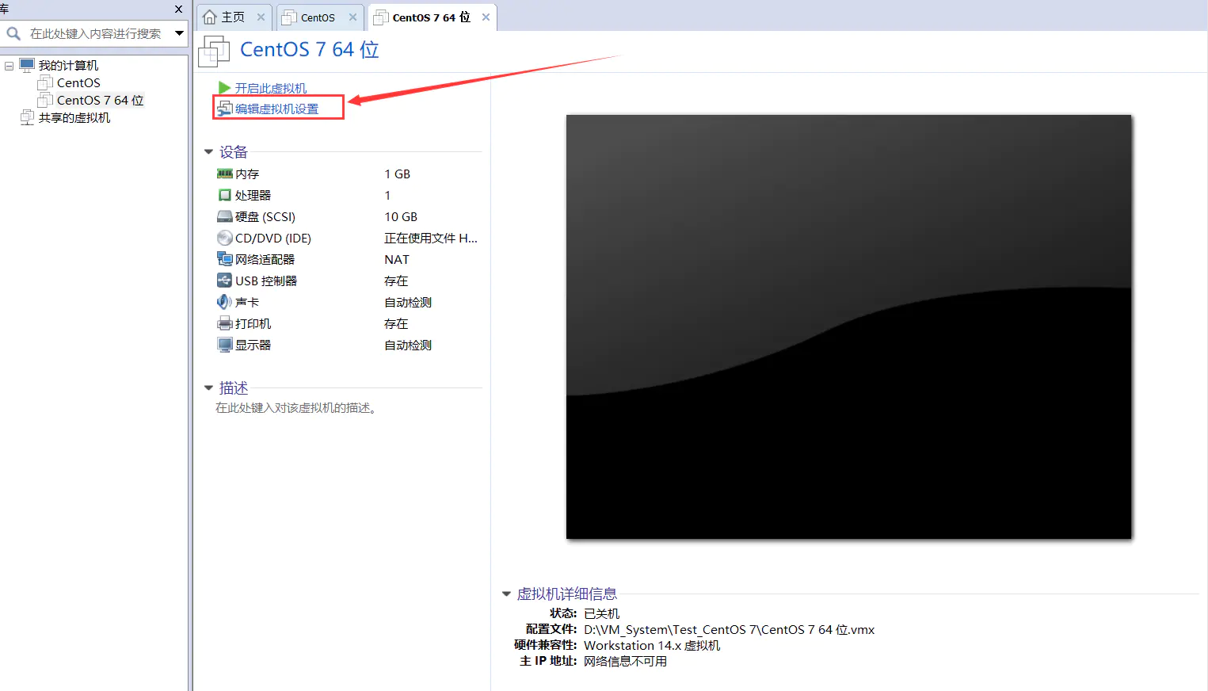Click the CD/DVD (IDE) disc icon
Screen dimensions: 1208x691
click(225, 238)
